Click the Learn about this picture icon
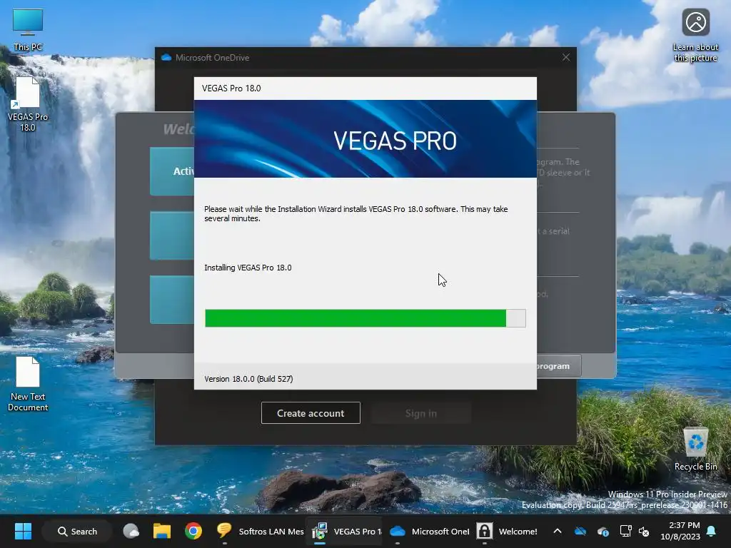Screen dimensions: 731x548 [x=695, y=36]
